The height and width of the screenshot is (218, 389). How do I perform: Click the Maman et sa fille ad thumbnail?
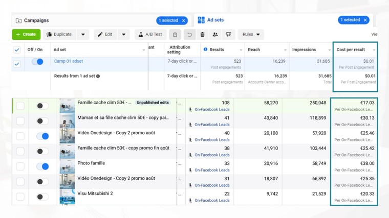(67, 121)
